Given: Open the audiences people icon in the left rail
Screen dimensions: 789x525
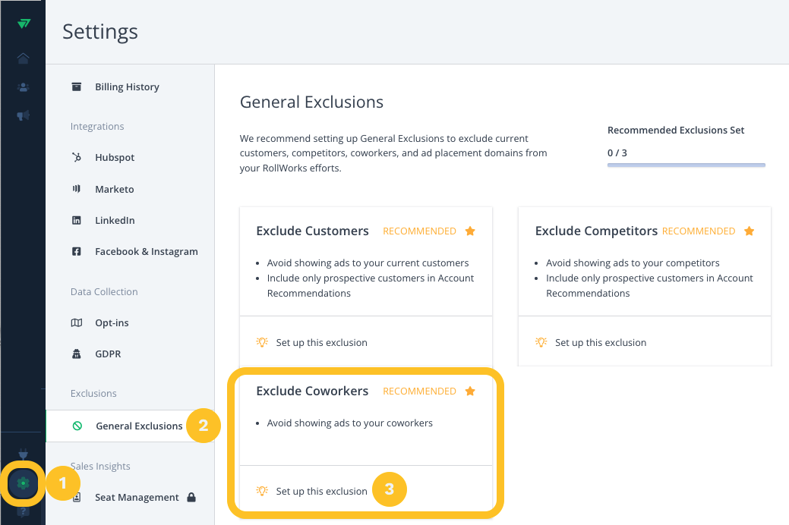Looking at the screenshot, I should [x=23, y=87].
